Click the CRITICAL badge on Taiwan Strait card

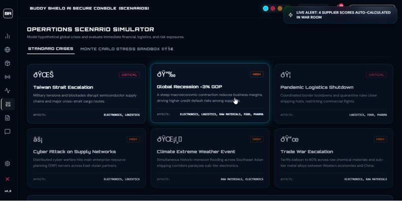click(x=129, y=75)
